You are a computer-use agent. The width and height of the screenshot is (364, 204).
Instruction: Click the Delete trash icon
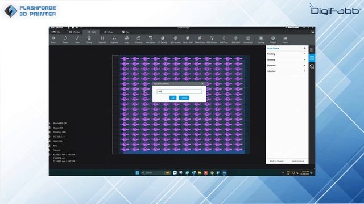click(x=89, y=40)
